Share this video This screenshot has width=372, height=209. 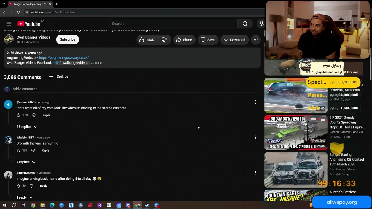click(x=184, y=40)
